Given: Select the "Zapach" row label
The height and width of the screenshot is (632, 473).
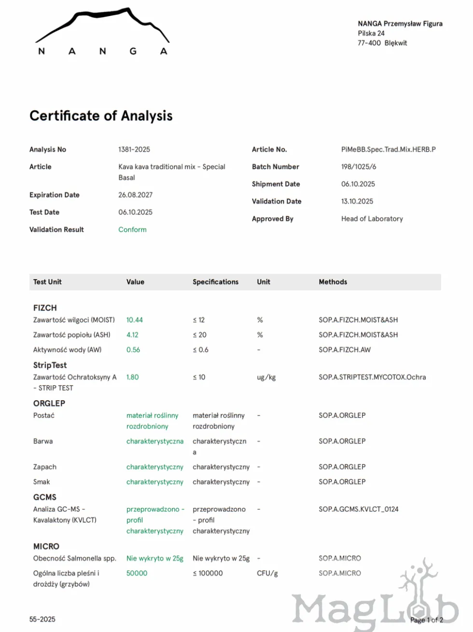Looking at the screenshot, I should click(x=45, y=467).
